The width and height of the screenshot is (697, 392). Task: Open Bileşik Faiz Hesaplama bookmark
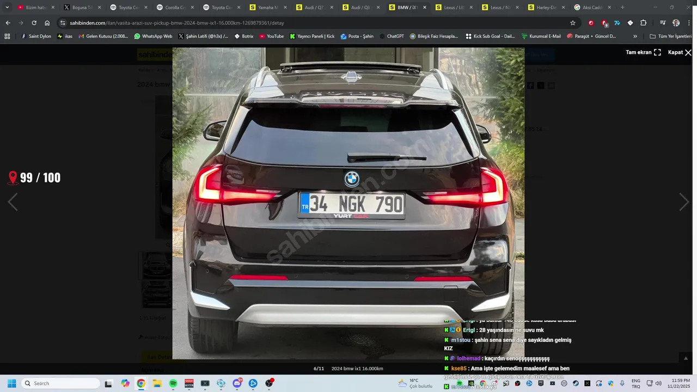[434, 36]
